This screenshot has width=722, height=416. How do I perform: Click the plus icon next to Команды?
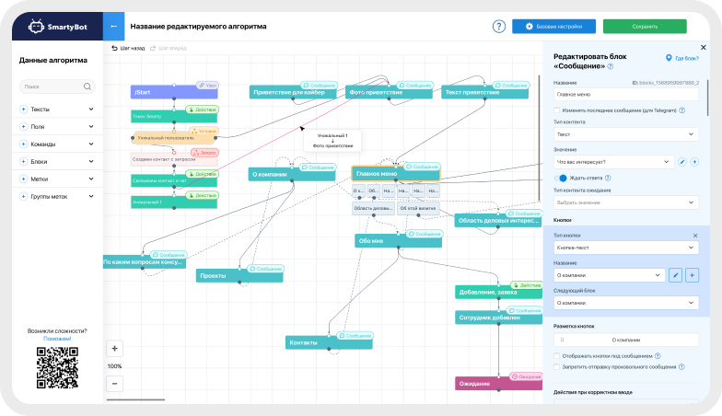click(24, 144)
